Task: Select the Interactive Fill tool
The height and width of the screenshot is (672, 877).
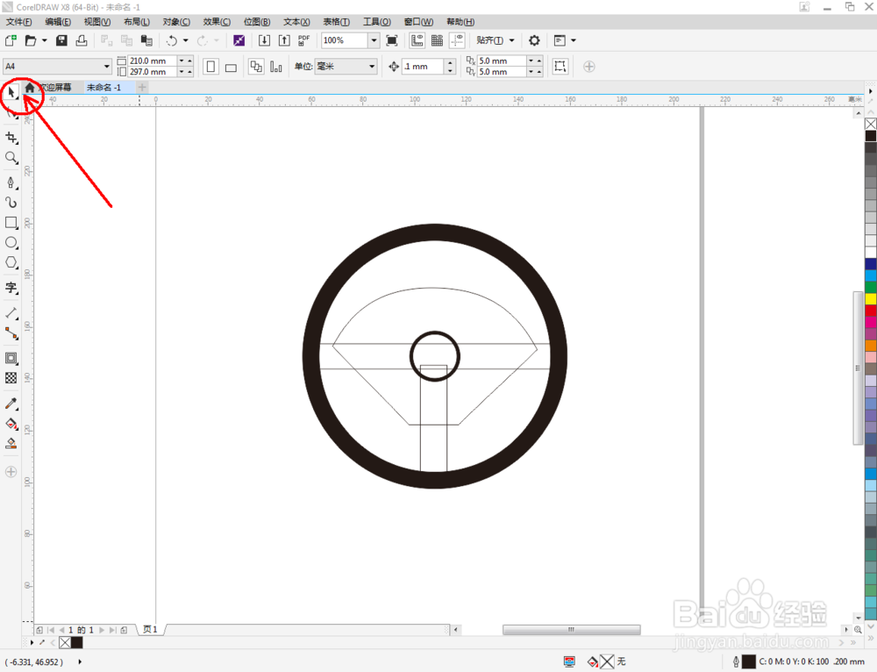Action: point(11,424)
